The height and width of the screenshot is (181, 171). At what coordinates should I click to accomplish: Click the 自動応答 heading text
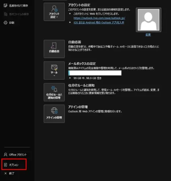click(75, 42)
